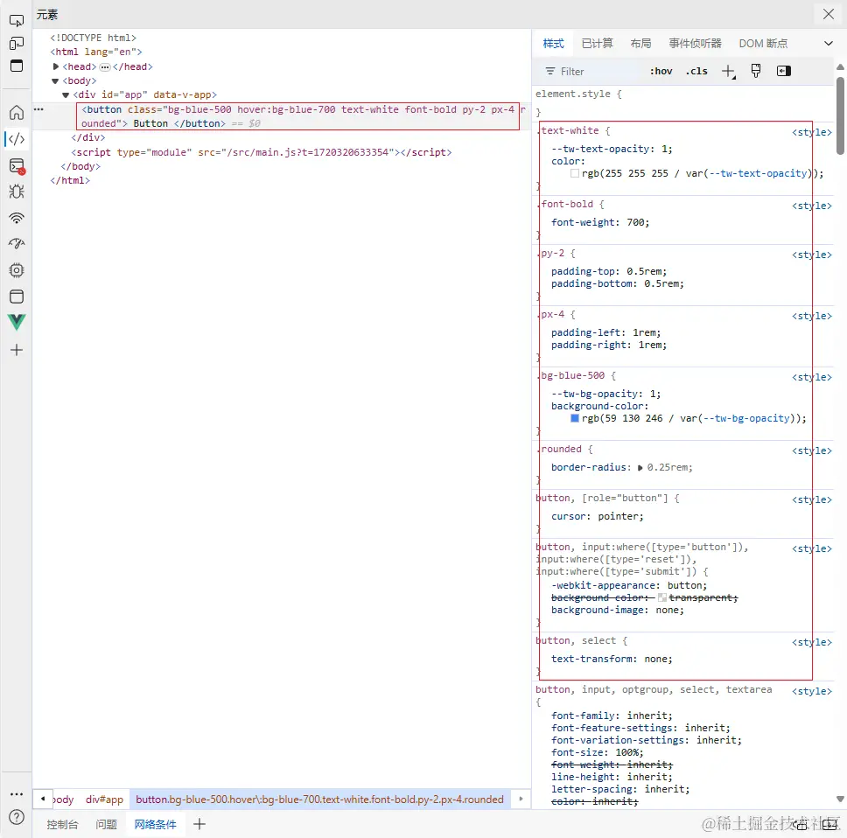The width and height of the screenshot is (847, 838).
Task: Open transparent background-color swatch
Action: coord(662,597)
